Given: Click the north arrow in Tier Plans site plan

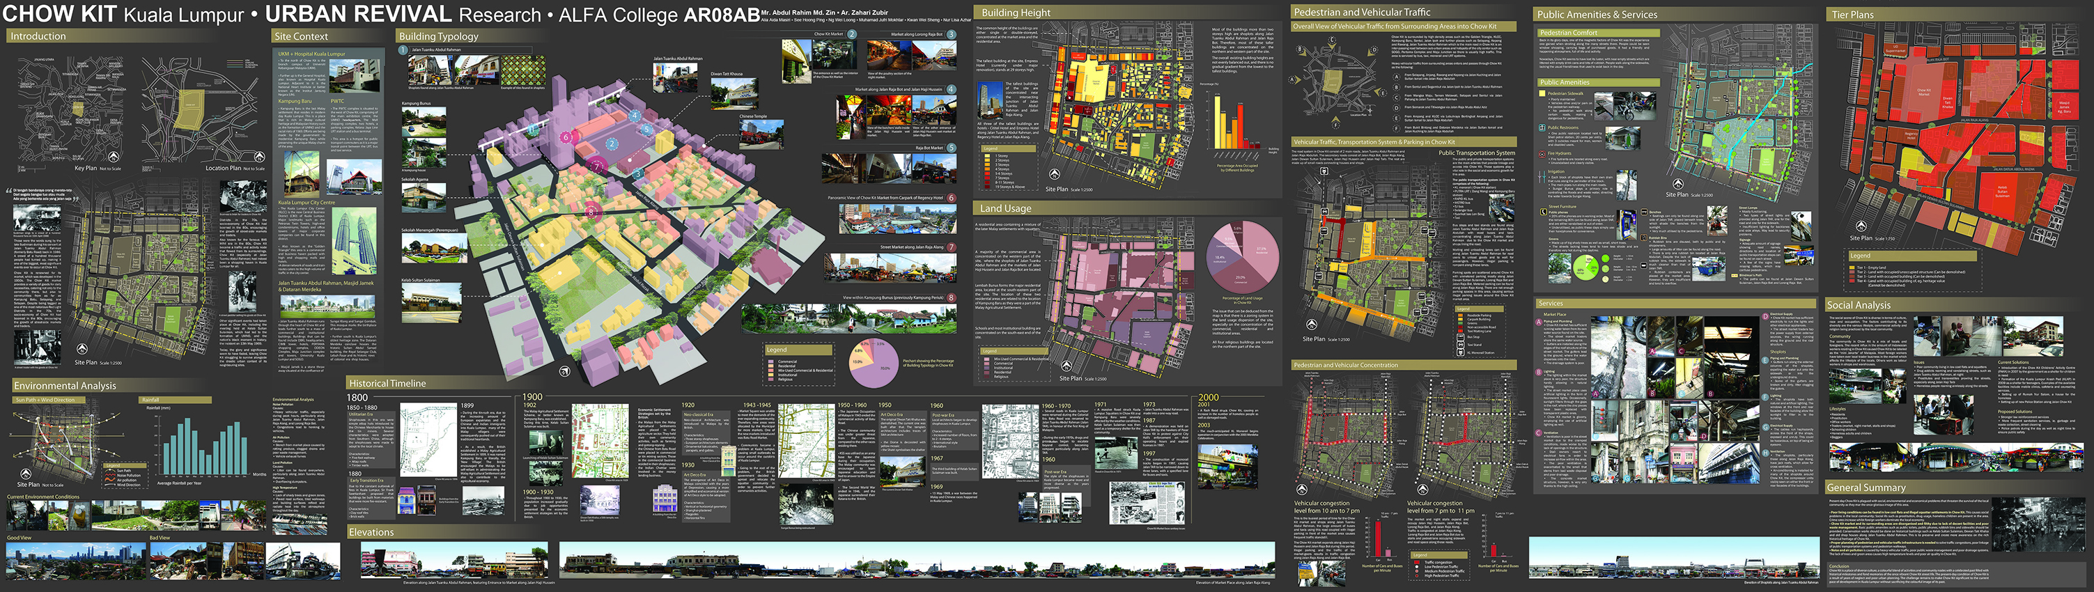Looking at the screenshot, I should [1860, 226].
